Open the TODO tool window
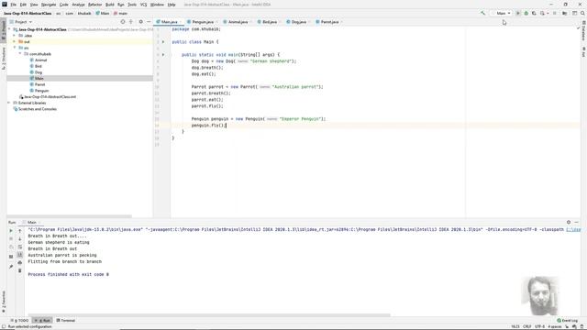This screenshot has height=330, width=587. (x=20, y=320)
